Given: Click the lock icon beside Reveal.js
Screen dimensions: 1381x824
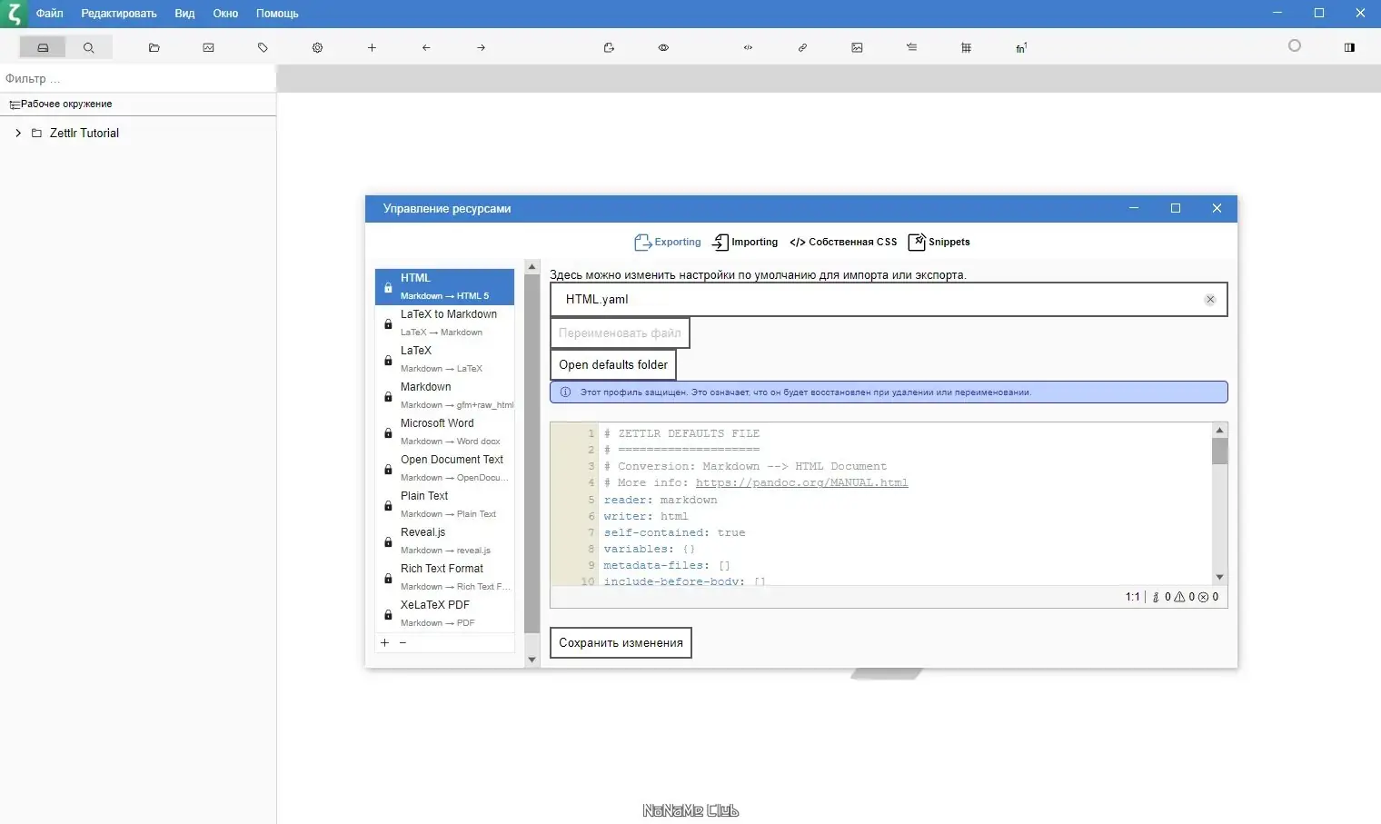Looking at the screenshot, I should click(388, 542).
